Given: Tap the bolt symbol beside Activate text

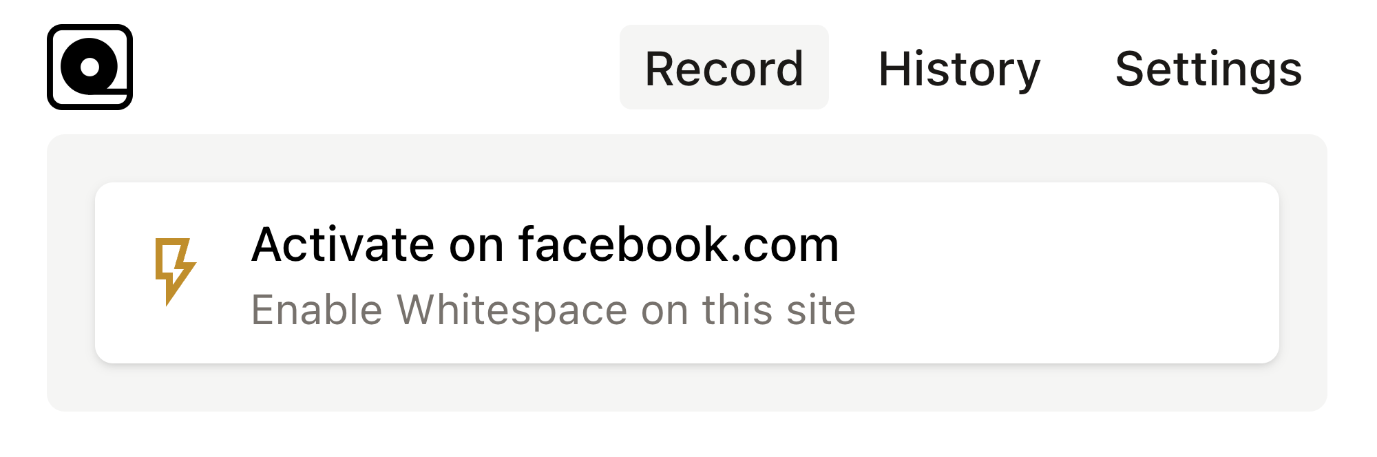Looking at the screenshot, I should pos(175,270).
